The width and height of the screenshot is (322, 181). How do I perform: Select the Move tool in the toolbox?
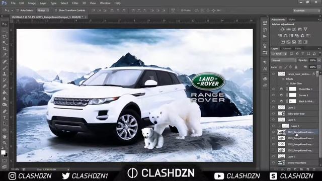(x=5, y=24)
